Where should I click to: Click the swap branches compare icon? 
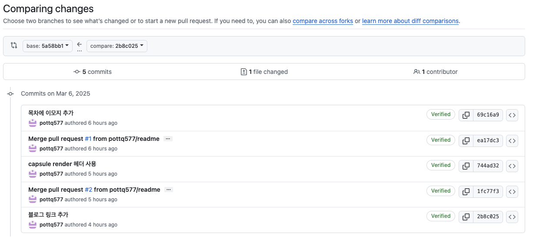[x=14, y=45]
